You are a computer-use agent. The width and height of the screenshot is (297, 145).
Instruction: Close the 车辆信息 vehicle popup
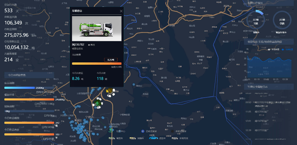tap(121, 11)
